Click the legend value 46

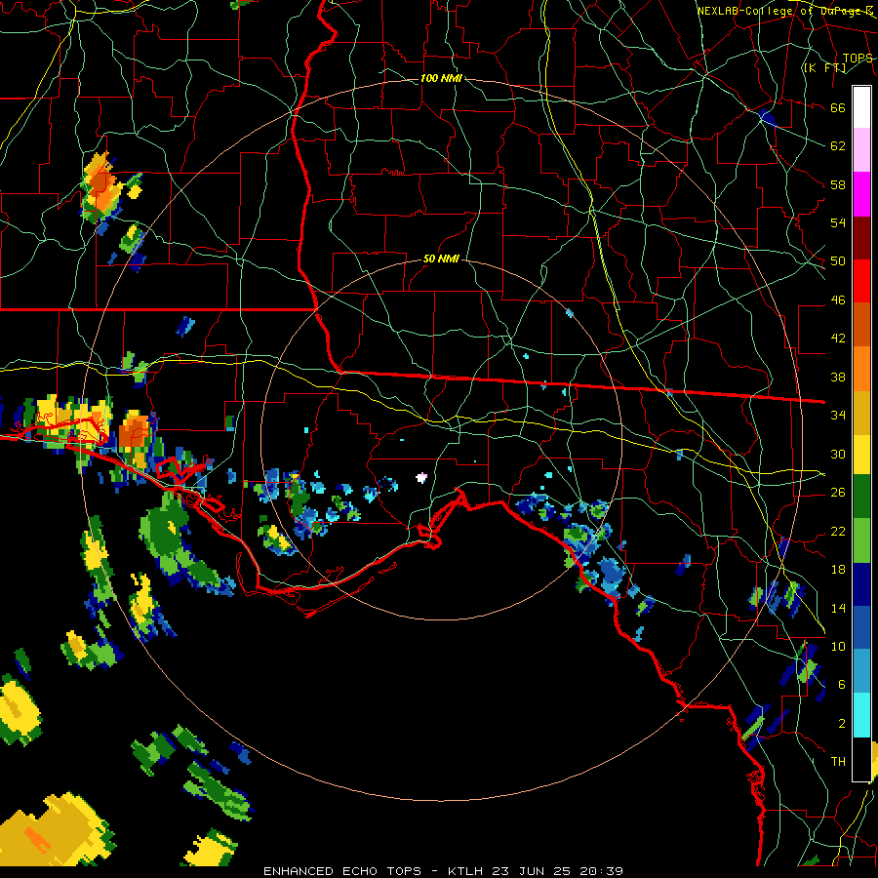tap(838, 300)
